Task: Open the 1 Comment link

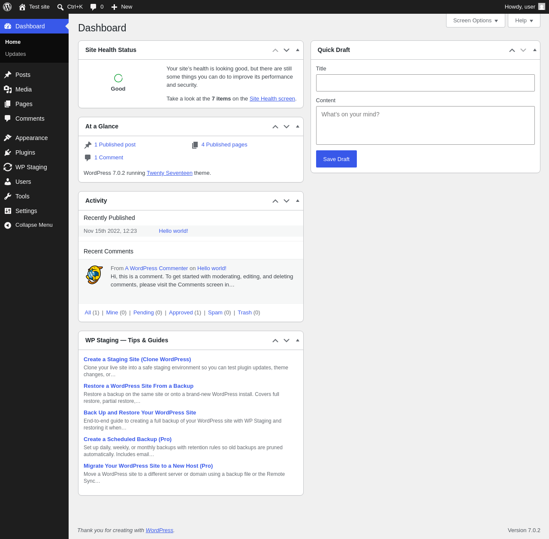Action: 109,158
